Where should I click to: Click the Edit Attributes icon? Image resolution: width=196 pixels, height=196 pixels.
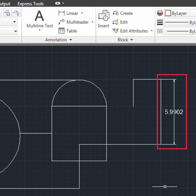[x=116, y=31]
